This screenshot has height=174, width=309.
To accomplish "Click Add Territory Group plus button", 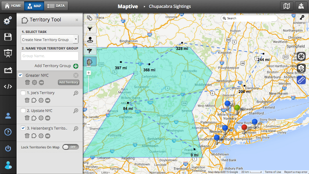I will click(x=76, y=66).
